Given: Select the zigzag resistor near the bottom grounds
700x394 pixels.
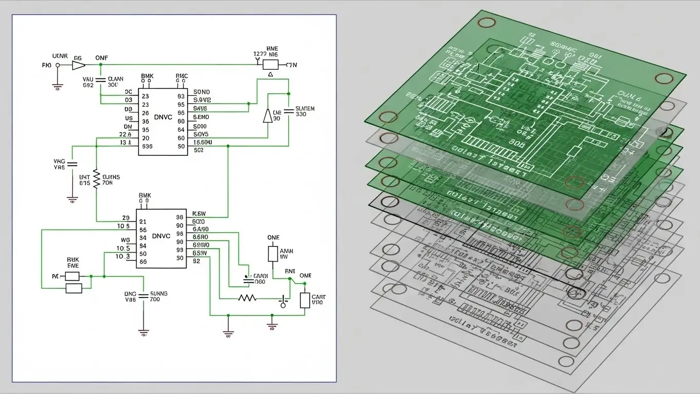Looking at the screenshot, I should [x=248, y=297].
